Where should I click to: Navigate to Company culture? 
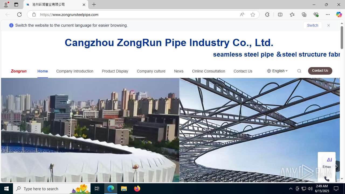tap(151, 71)
